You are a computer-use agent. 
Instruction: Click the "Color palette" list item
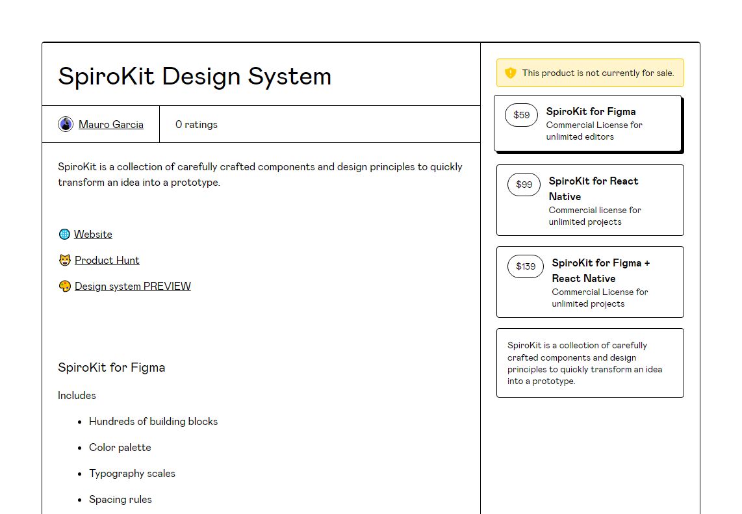pos(120,448)
